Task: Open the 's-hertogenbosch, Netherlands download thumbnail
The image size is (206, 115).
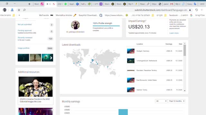Action: click(x=131, y=61)
